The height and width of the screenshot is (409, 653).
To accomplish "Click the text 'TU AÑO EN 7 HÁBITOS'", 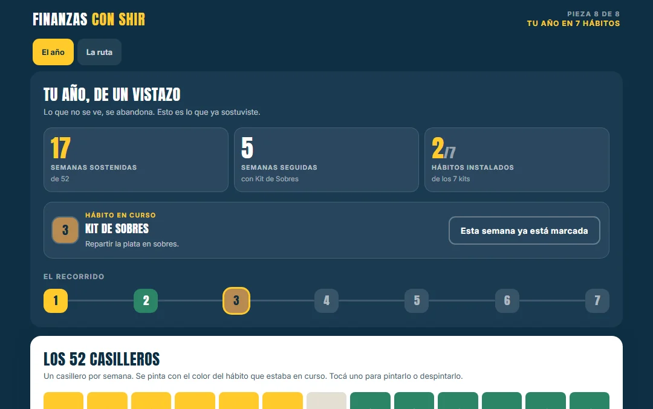I will coord(573,24).
